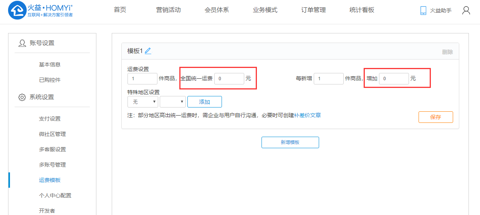
Task: Open the 统计看板 menu
Action: tap(362, 10)
